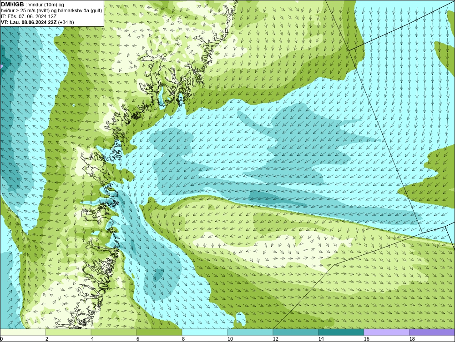Screen dimensions: 455x342
Task: Click legend value '6'
Action: coord(138,339)
